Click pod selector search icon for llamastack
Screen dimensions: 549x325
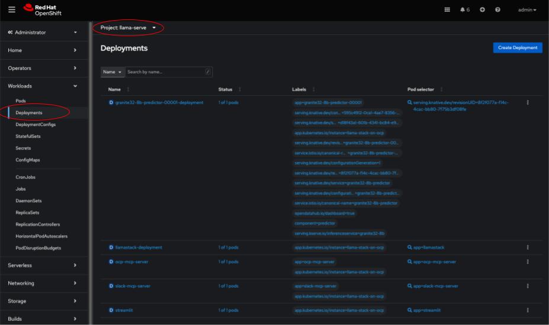(410, 248)
